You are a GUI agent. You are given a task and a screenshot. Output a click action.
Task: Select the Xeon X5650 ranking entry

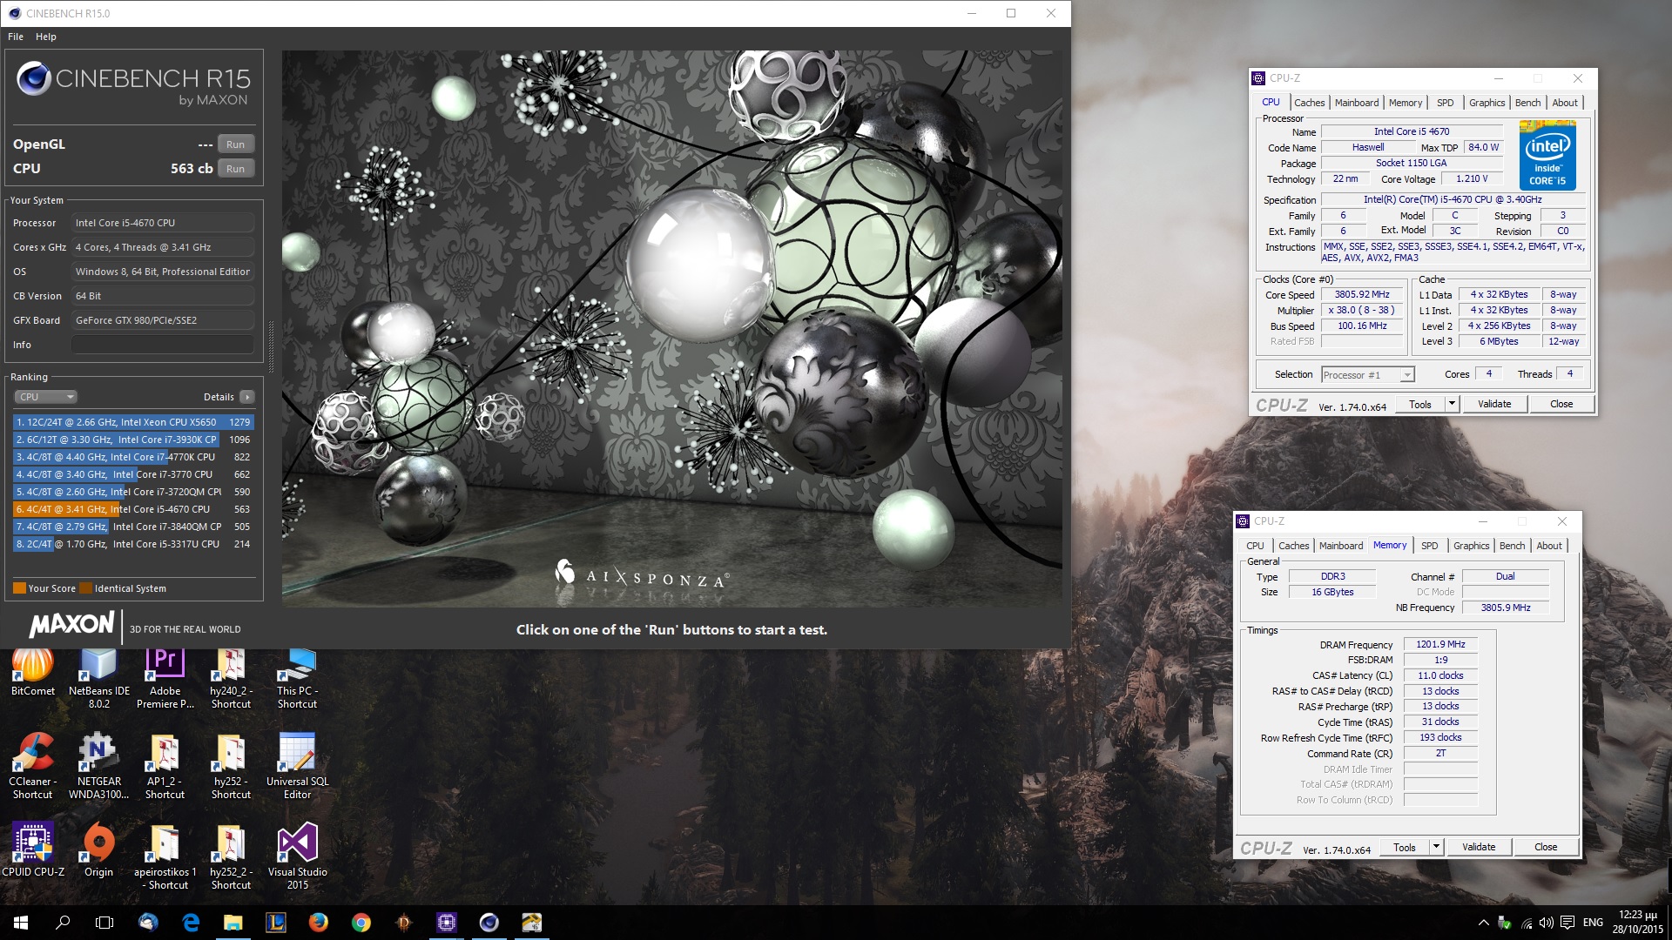tap(133, 422)
